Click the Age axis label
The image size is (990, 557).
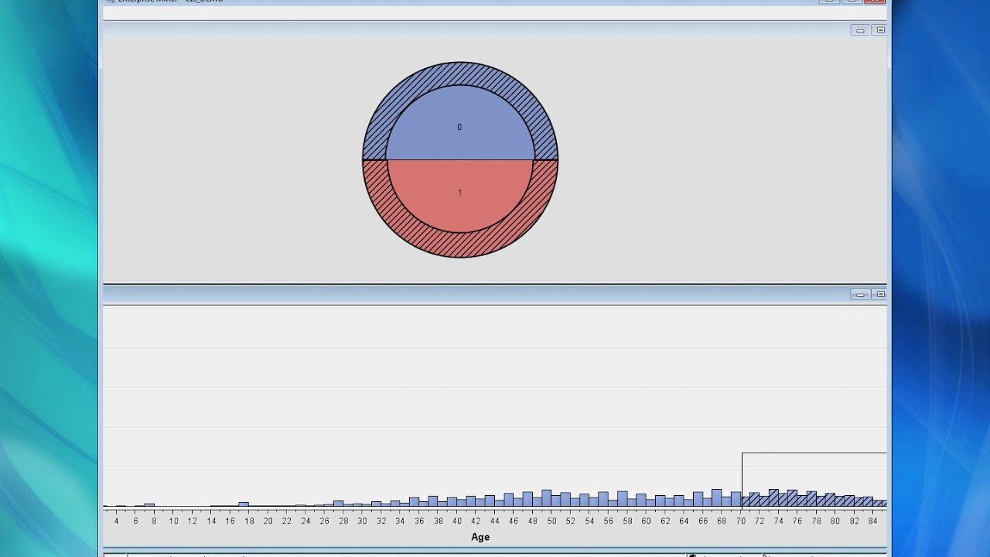coord(480,537)
